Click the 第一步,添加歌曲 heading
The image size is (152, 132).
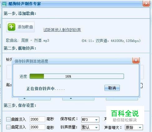coord(20,13)
